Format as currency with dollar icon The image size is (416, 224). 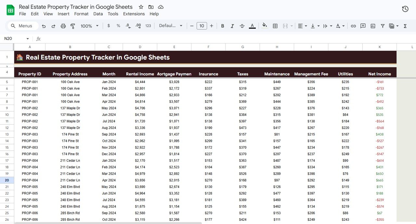click(x=109, y=26)
